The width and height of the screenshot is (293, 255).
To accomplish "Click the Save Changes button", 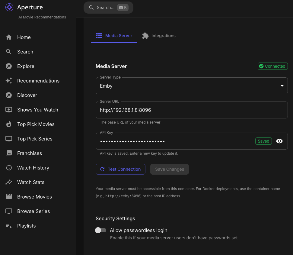I will coord(169,169).
